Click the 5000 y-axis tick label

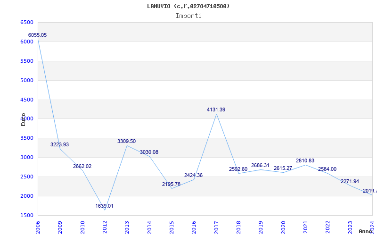27,80
